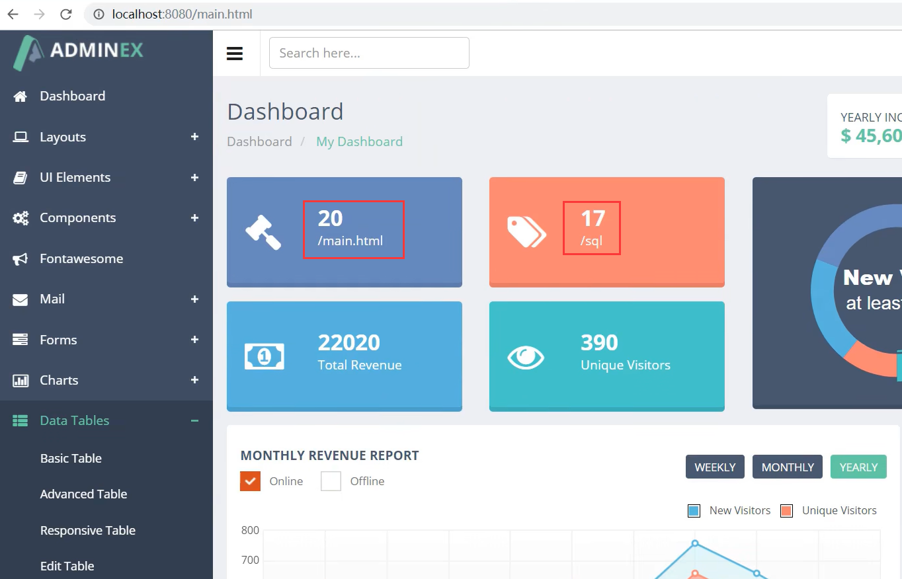Toggle the sidebar with the hamburger icon
The width and height of the screenshot is (902, 579).
pyautogui.click(x=235, y=54)
